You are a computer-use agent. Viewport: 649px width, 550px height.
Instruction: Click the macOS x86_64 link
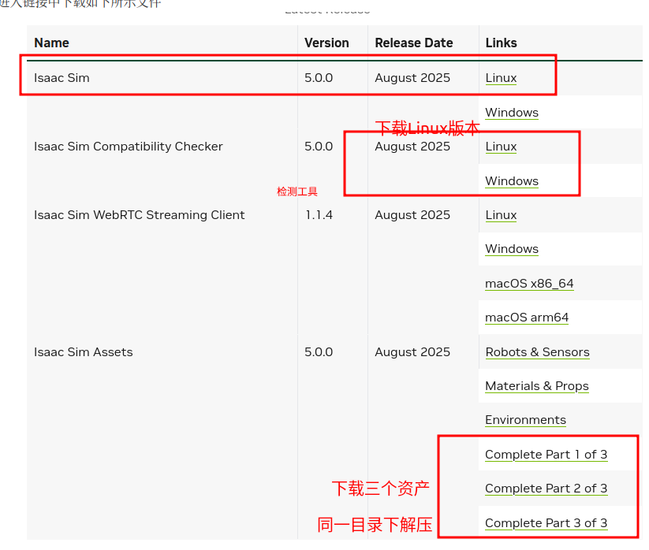529,284
